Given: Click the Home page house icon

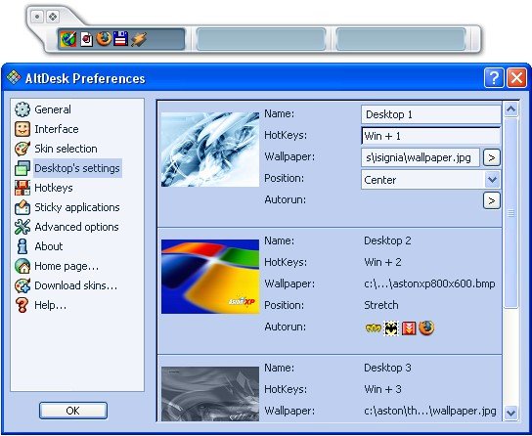Looking at the screenshot, I should pyautogui.click(x=22, y=266).
